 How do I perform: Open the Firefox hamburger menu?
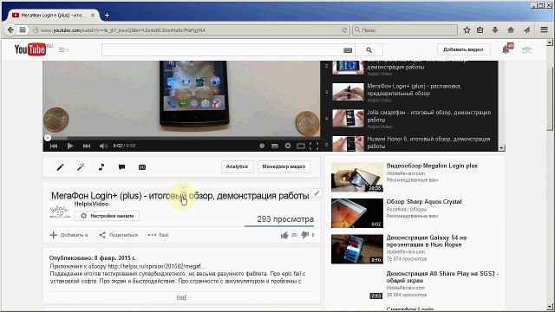(544, 30)
